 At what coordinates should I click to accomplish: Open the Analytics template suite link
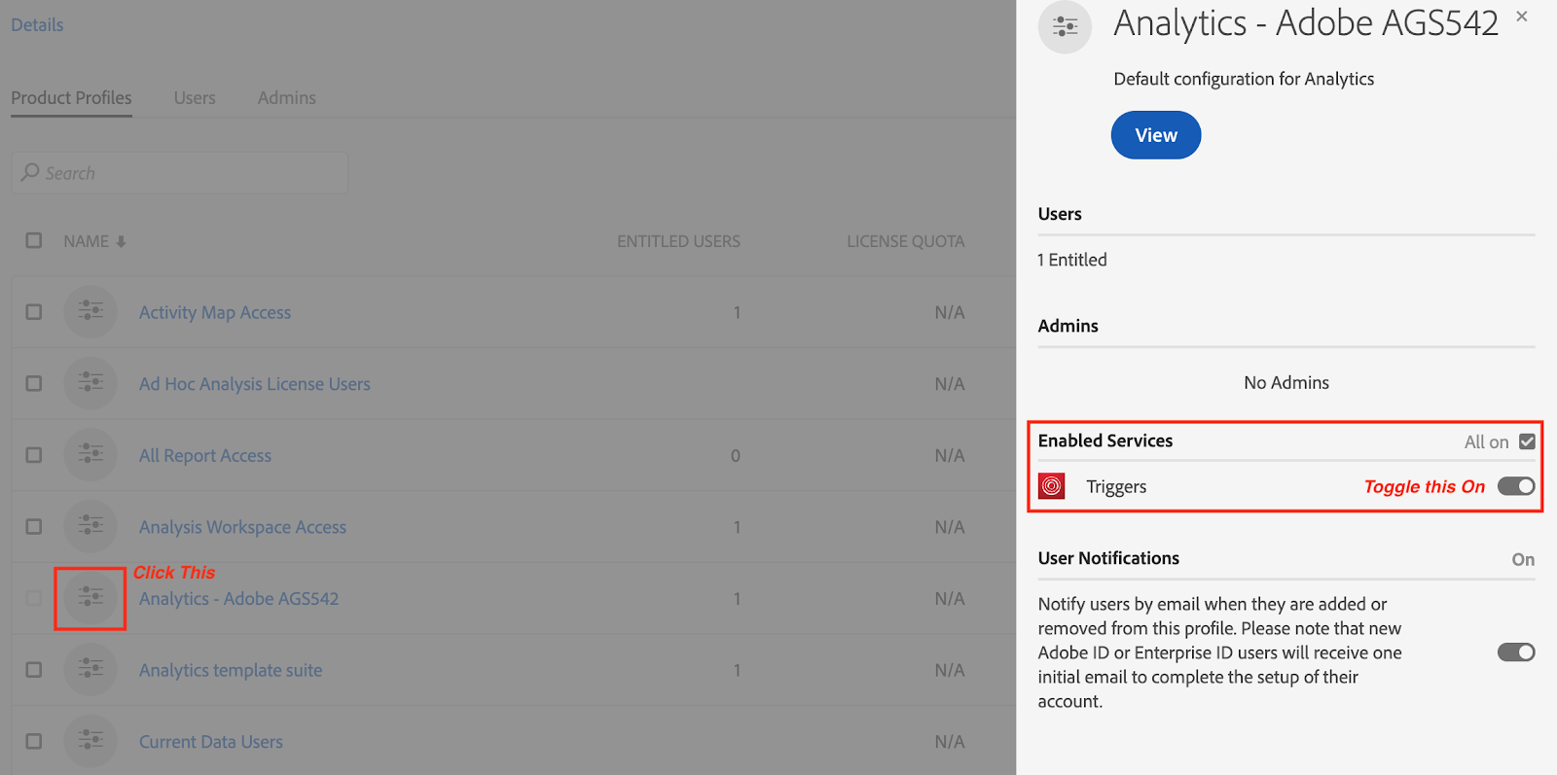coord(231,670)
